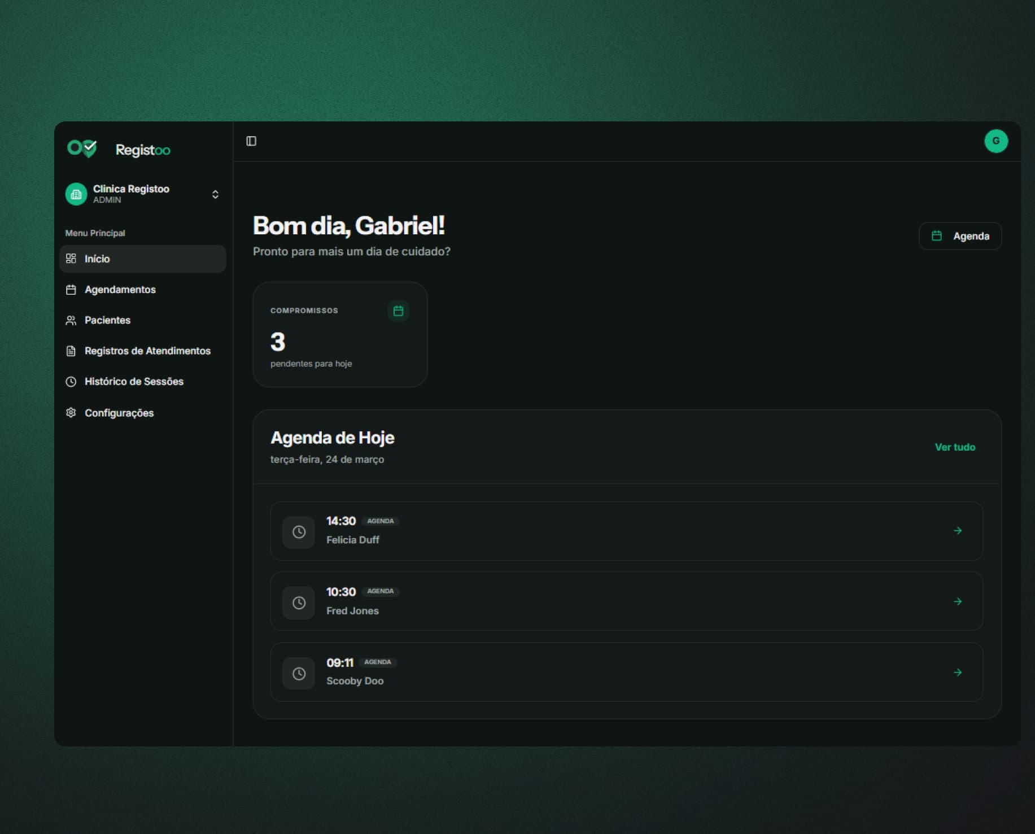Image resolution: width=1035 pixels, height=834 pixels.
Task: Open Fred Jones appointment arrow
Action: 958,601
